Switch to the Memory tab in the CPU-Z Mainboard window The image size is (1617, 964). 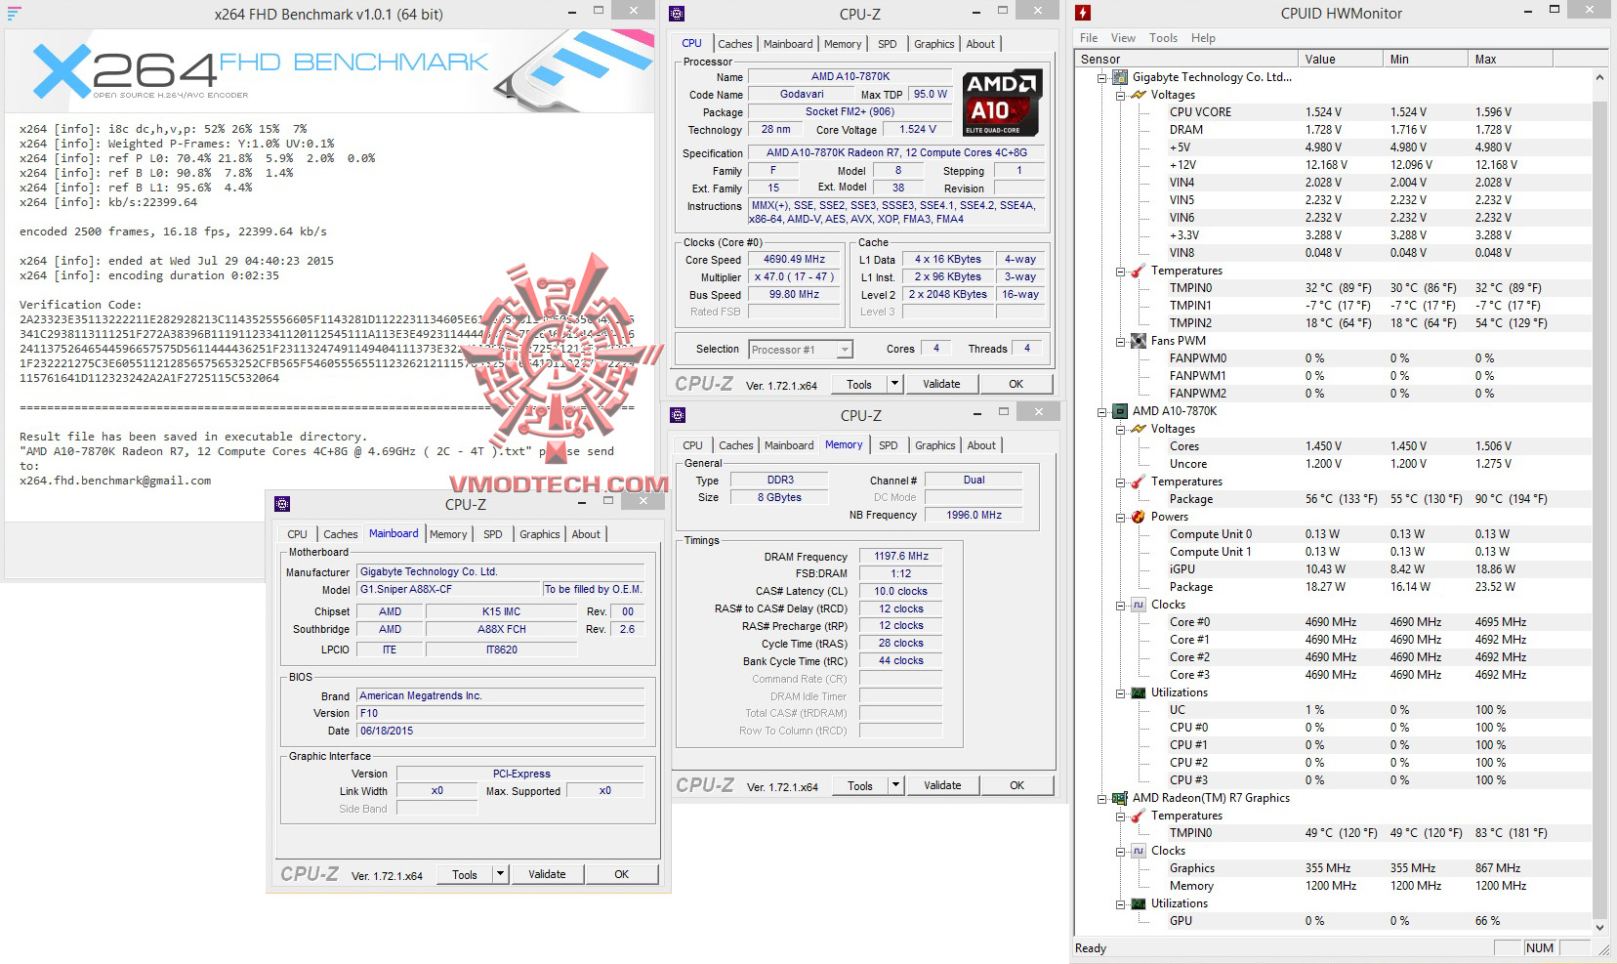point(448,534)
